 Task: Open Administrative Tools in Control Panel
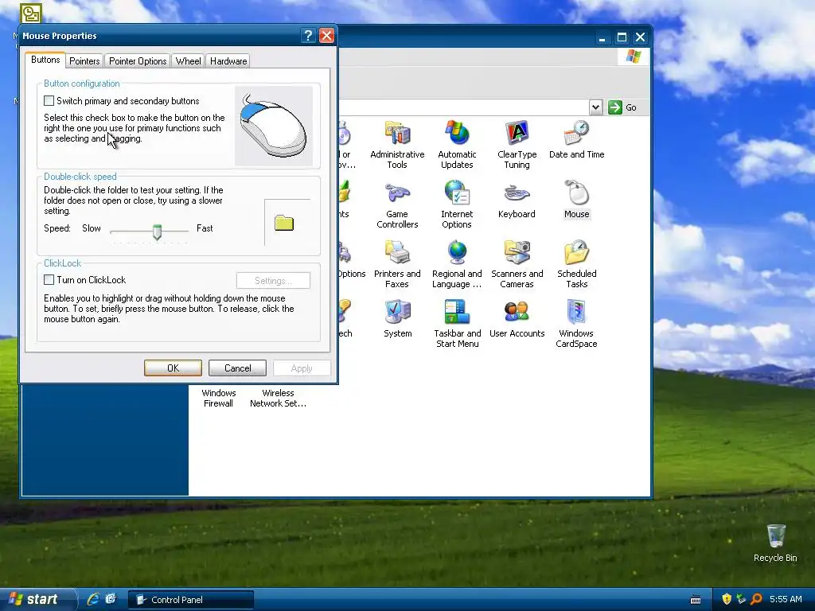(x=397, y=145)
